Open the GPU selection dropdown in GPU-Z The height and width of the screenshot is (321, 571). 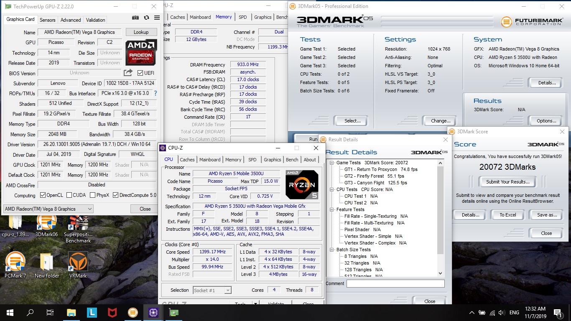[x=48, y=209]
